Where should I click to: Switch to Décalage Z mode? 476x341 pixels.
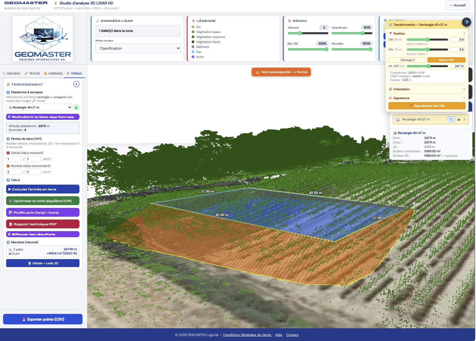pos(407,60)
